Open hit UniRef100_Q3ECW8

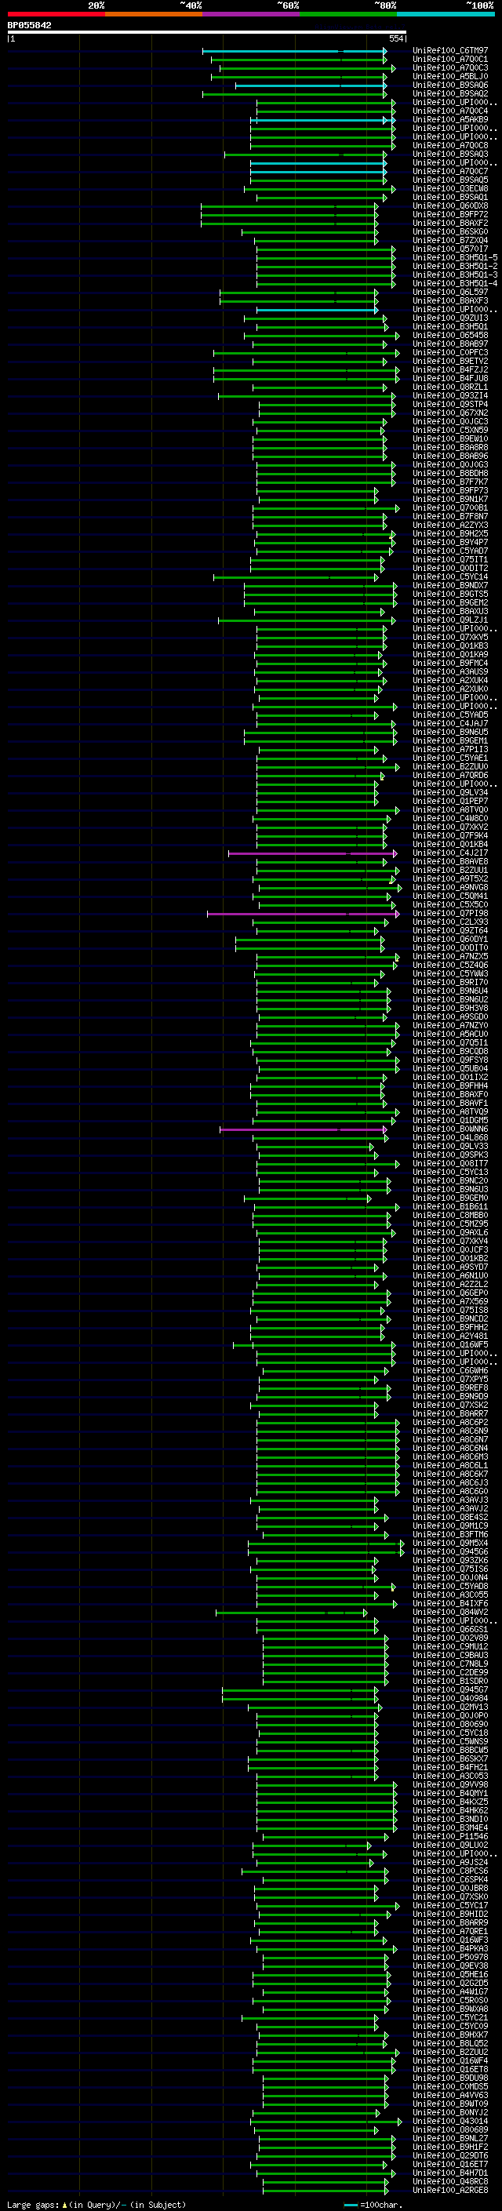pyautogui.click(x=450, y=189)
